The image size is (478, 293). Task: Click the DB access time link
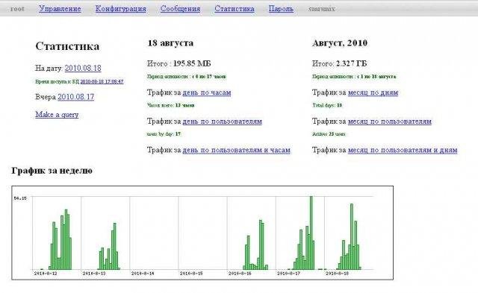pyautogui.click(x=102, y=81)
